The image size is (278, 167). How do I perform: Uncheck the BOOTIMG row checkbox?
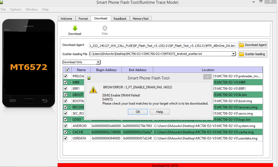tap(66, 101)
